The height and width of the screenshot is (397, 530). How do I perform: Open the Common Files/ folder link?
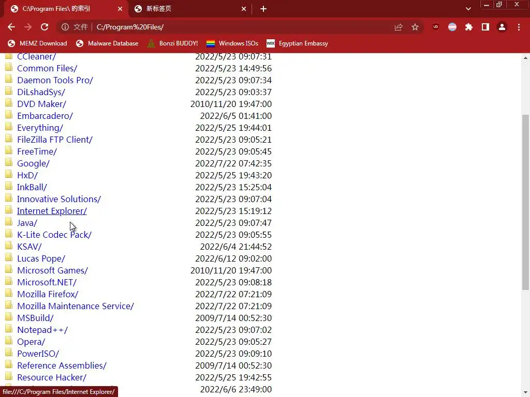point(47,68)
